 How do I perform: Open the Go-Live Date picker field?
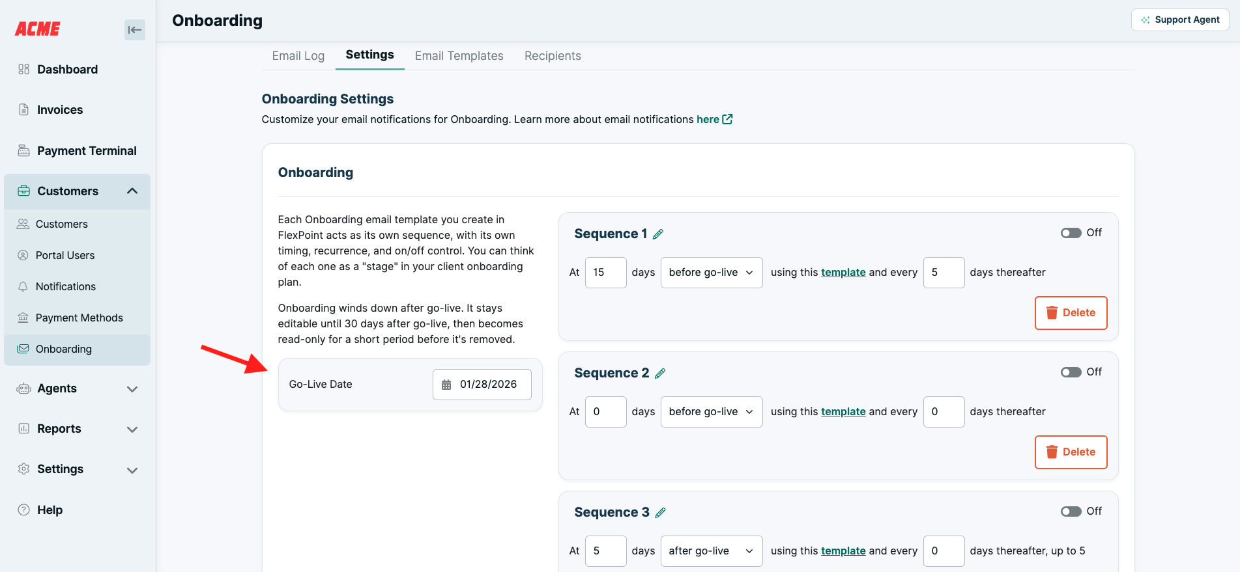coord(482,385)
